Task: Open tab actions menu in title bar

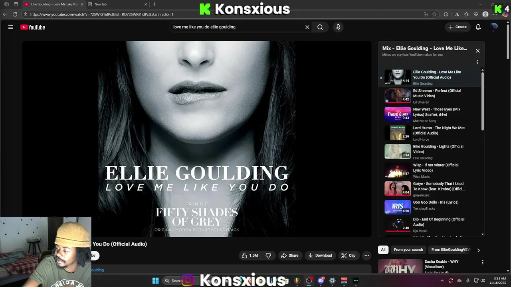Action: (x=16, y=4)
